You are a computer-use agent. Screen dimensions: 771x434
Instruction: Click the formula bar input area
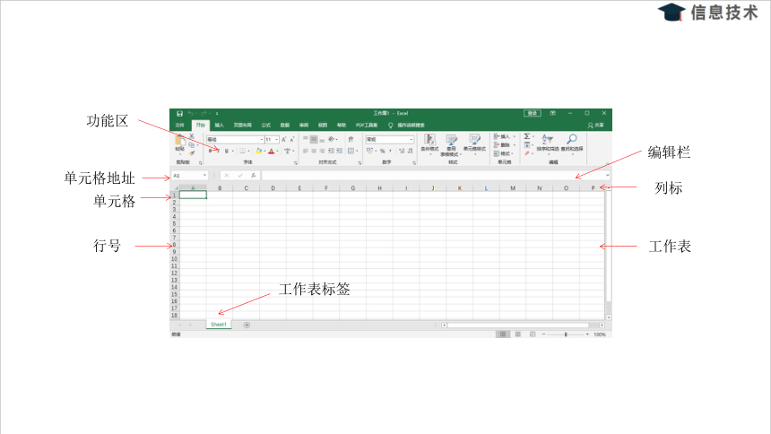point(434,175)
